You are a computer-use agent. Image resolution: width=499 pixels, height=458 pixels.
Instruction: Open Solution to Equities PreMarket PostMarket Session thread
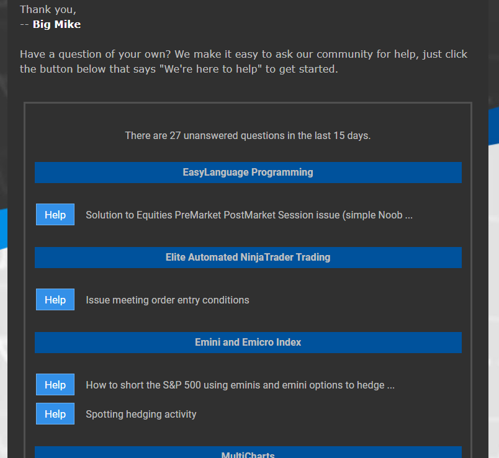click(249, 215)
